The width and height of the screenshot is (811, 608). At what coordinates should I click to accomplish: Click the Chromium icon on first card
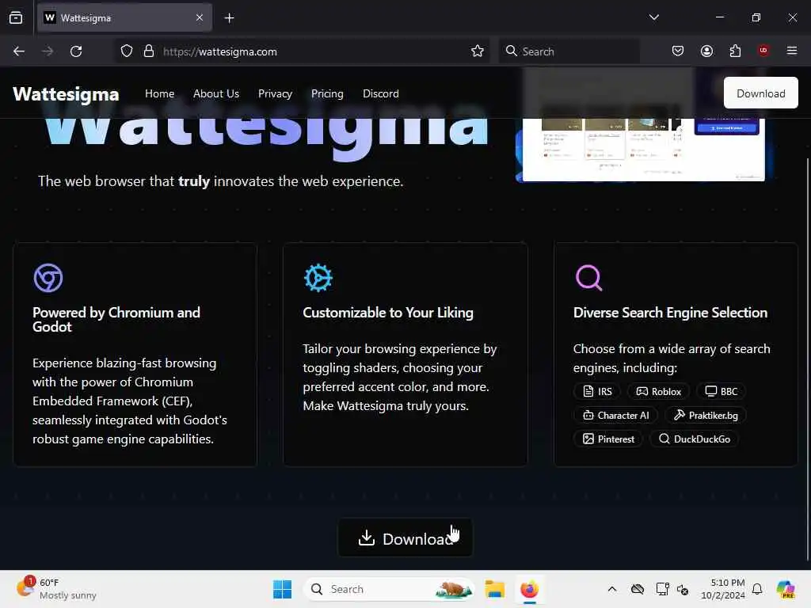(x=48, y=278)
